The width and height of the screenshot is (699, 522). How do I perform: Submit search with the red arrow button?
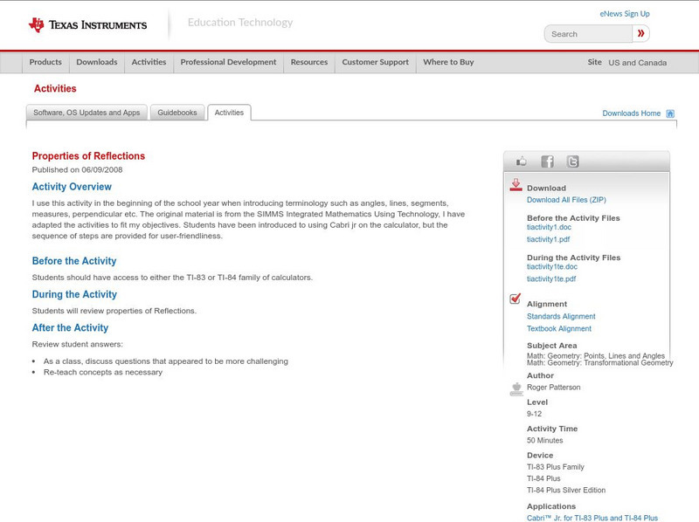[641, 33]
